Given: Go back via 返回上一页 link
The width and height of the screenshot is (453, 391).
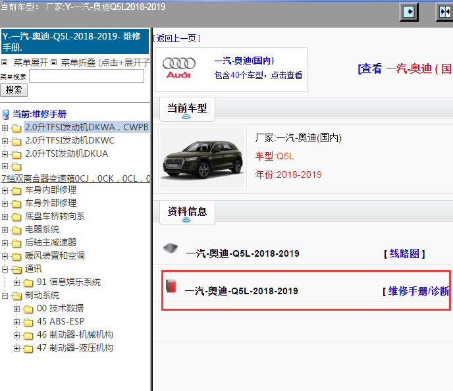Looking at the screenshot, I should [176, 38].
